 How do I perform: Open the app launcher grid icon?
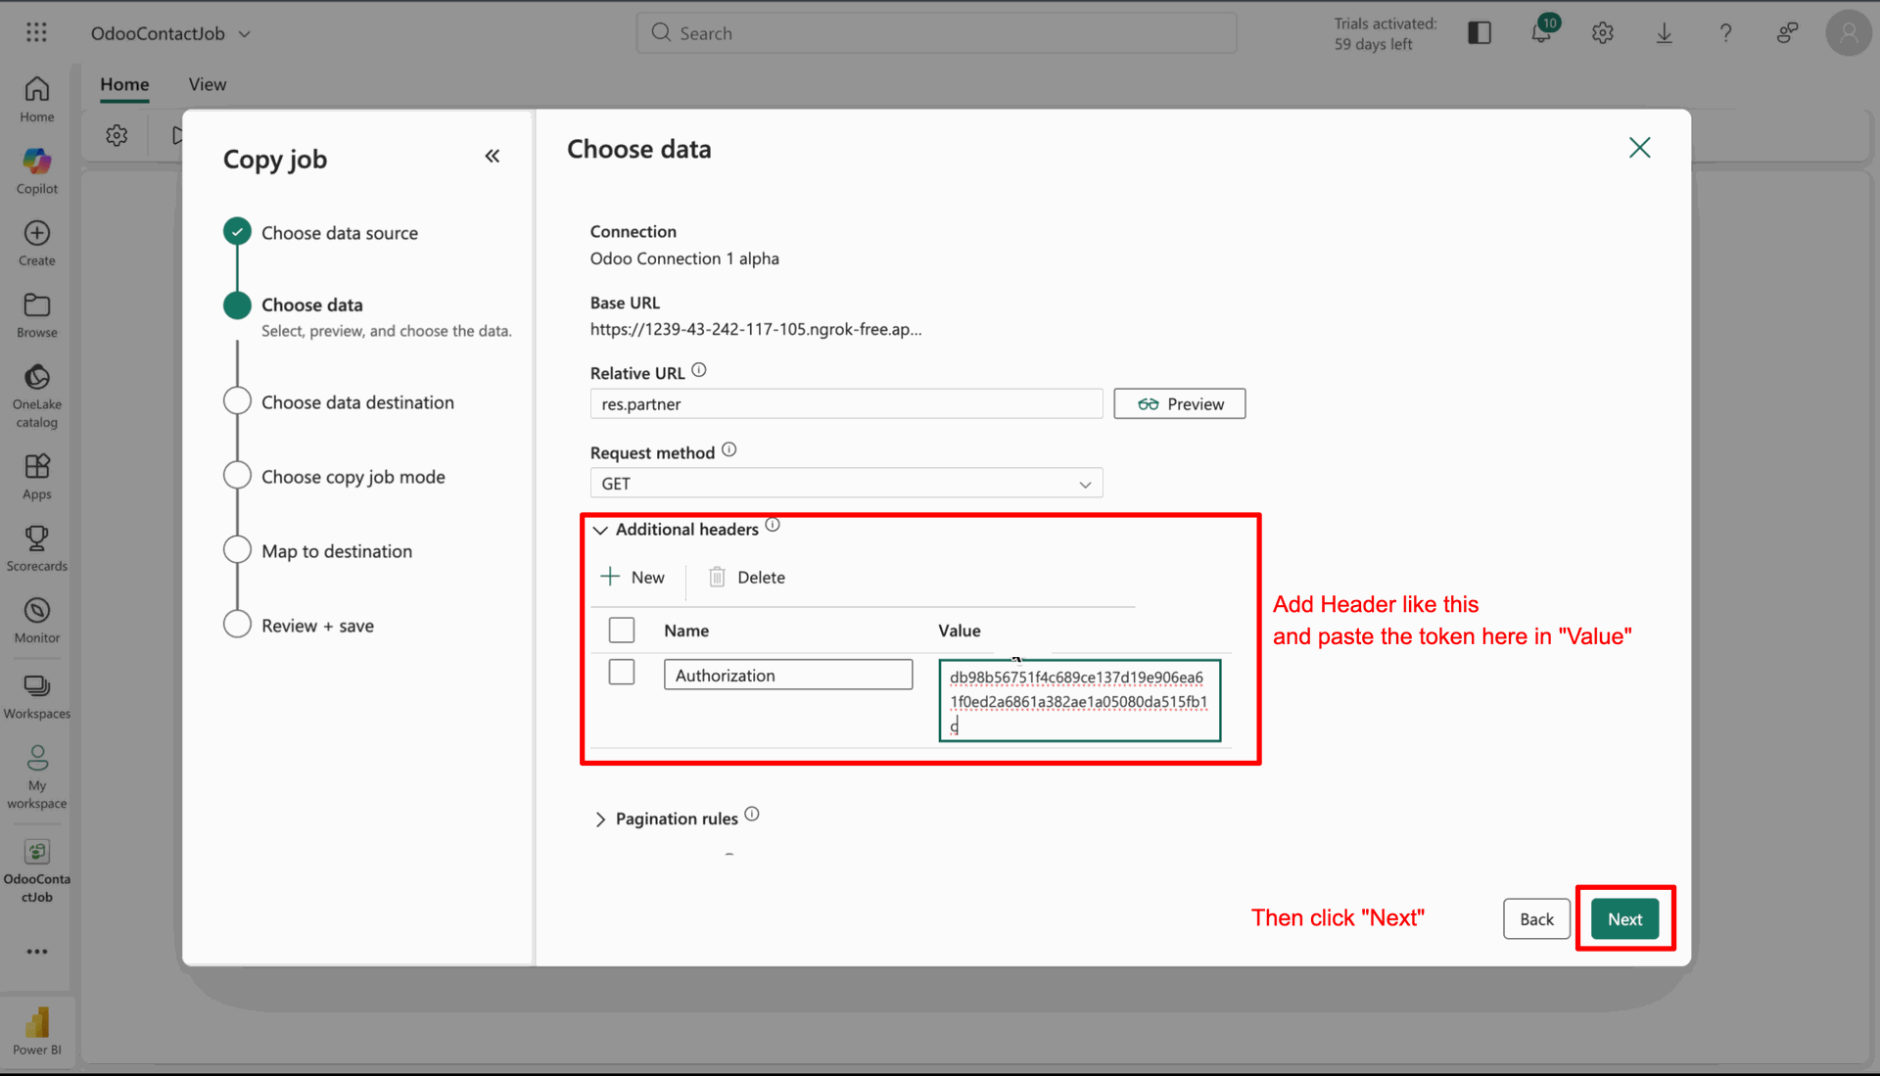point(36,33)
